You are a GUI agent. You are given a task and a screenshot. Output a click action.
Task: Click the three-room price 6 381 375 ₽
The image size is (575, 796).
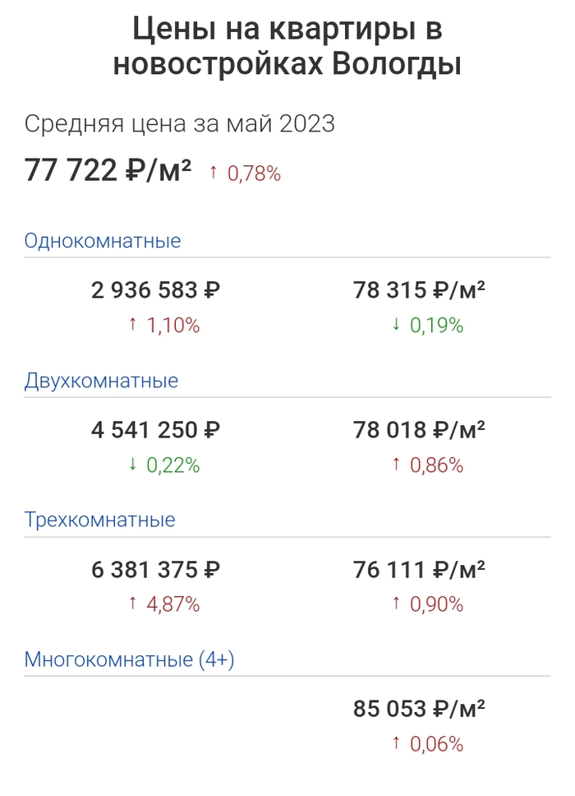(x=156, y=569)
